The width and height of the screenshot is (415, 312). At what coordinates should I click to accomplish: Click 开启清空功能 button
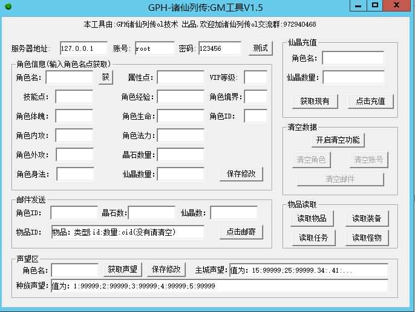click(x=338, y=140)
